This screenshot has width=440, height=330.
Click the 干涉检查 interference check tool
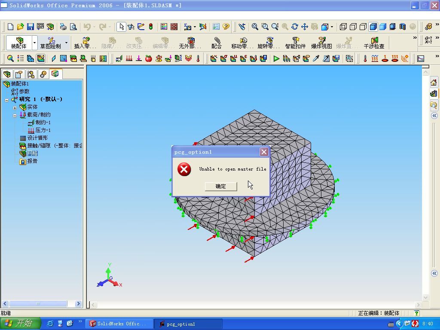(374, 43)
